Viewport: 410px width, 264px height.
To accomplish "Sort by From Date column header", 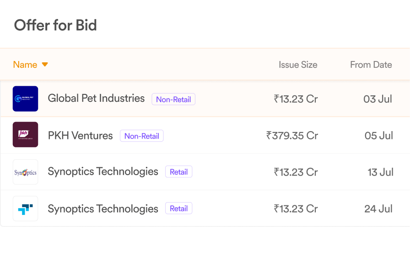I will [371, 65].
